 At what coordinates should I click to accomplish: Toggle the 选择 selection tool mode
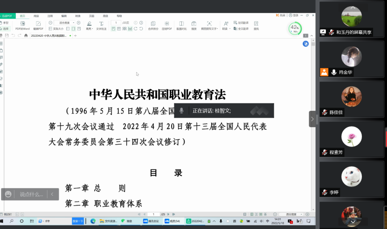[x=5, y=28]
